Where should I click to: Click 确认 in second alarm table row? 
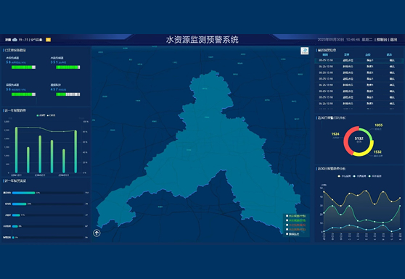[x=392, y=67]
